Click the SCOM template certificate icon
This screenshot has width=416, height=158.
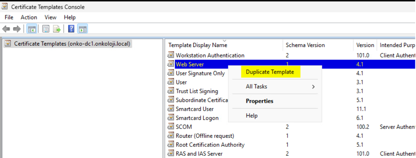(x=170, y=127)
